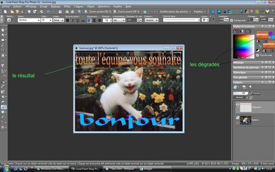The width and height of the screenshot is (275, 172).
Task: Open the Effets menu
Action: [x=67, y=6]
